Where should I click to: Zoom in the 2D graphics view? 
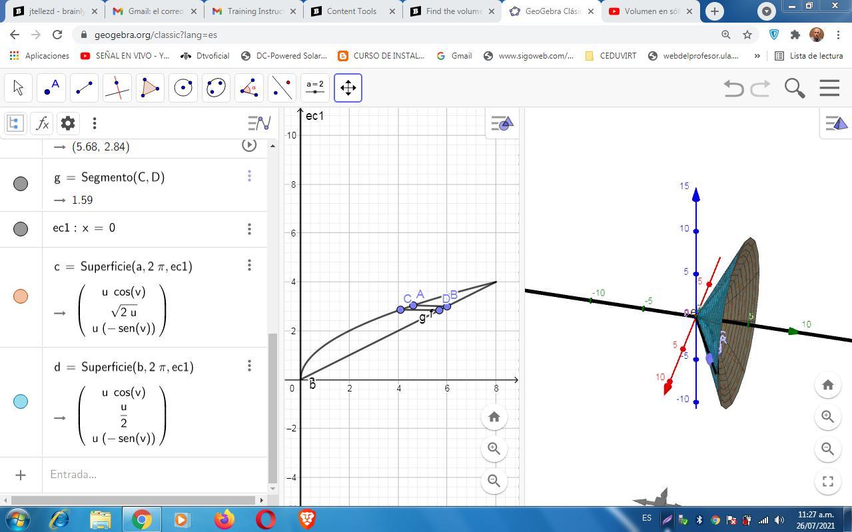click(x=494, y=449)
